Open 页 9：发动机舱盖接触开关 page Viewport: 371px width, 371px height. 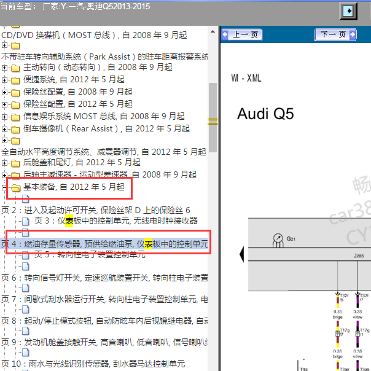click(x=104, y=342)
